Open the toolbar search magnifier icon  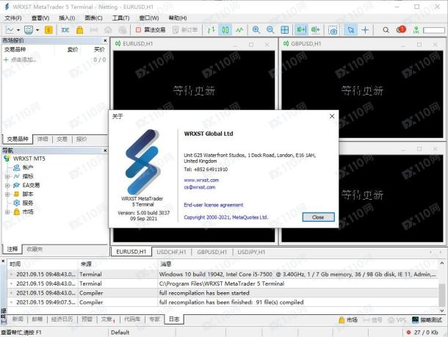tap(386, 29)
